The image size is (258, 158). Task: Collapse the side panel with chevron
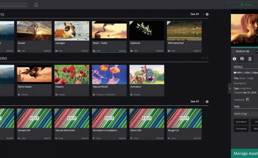(x=230, y=88)
